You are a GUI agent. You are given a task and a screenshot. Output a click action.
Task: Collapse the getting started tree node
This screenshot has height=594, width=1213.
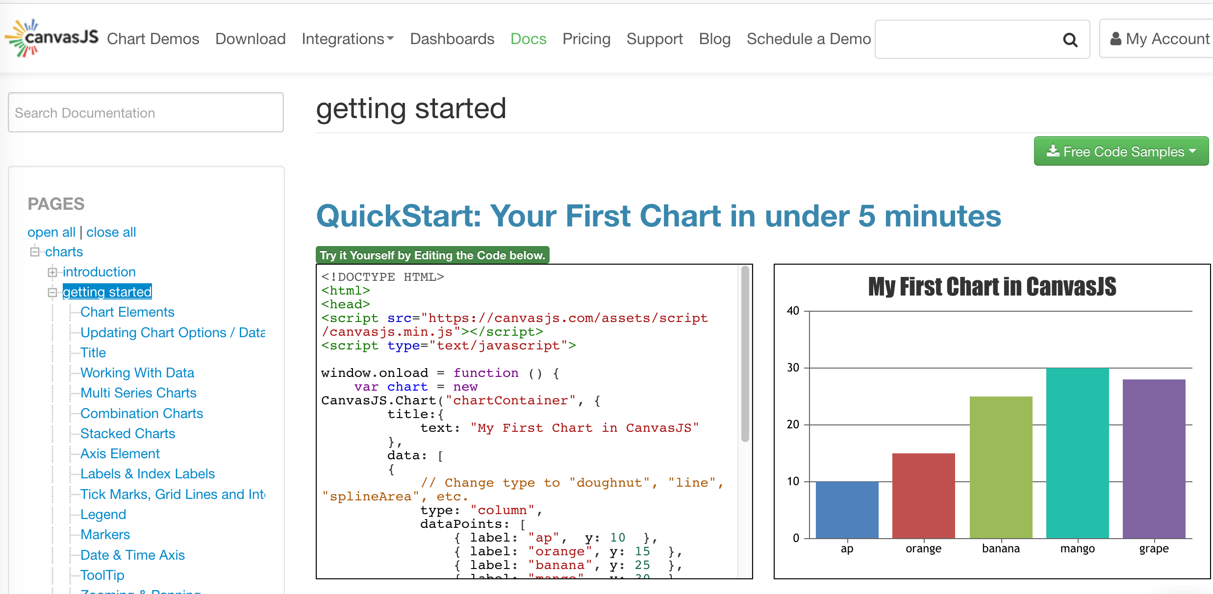tap(52, 293)
